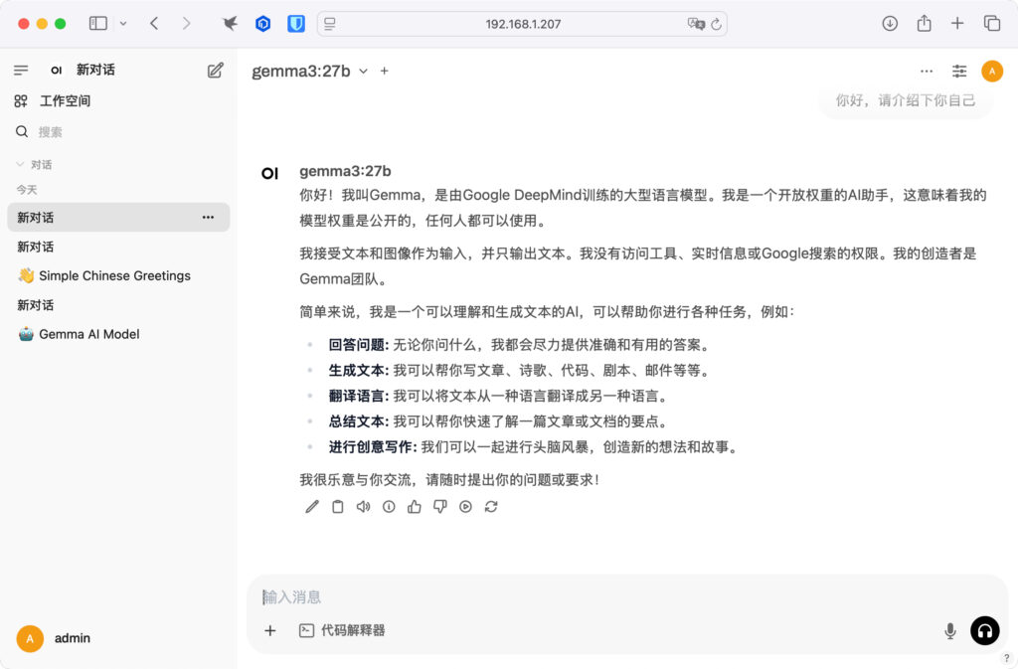
Task: Start voice dictation with the microphone
Action: pos(949,630)
